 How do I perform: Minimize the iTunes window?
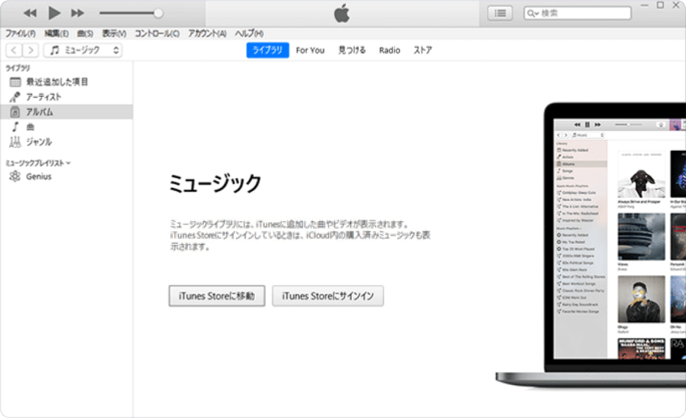pos(645,5)
